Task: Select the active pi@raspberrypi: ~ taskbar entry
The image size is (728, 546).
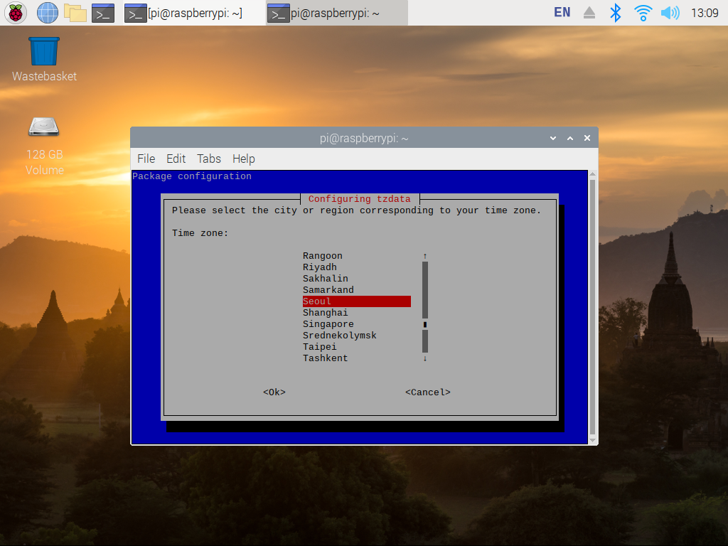Action: pyautogui.click(x=337, y=13)
